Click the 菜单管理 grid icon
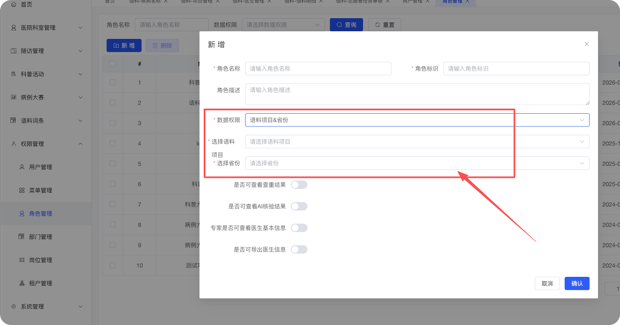The width and height of the screenshot is (620, 325). [22, 190]
